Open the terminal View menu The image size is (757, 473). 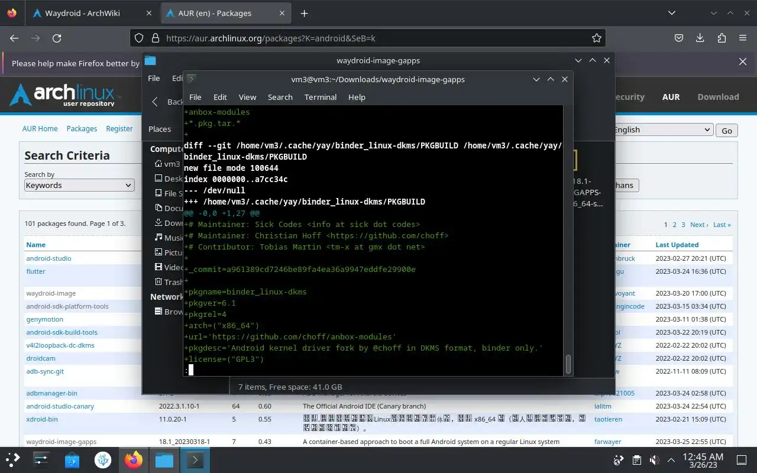247,97
